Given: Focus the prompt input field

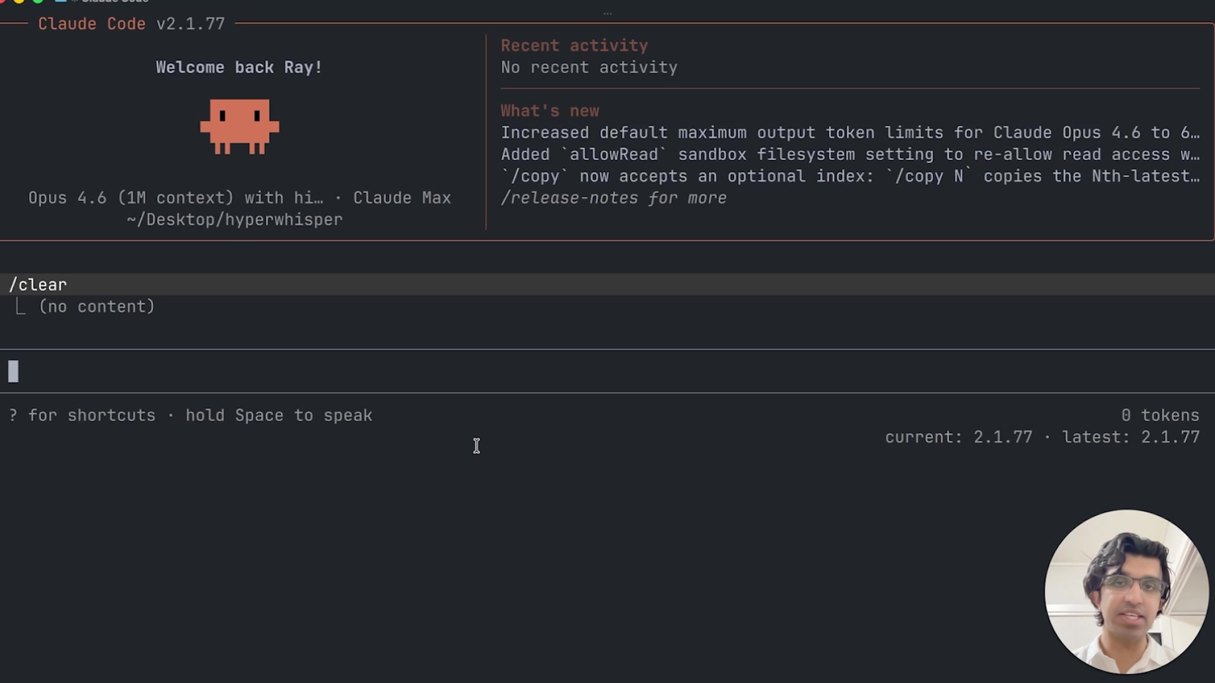Looking at the screenshot, I should tap(607, 371).
